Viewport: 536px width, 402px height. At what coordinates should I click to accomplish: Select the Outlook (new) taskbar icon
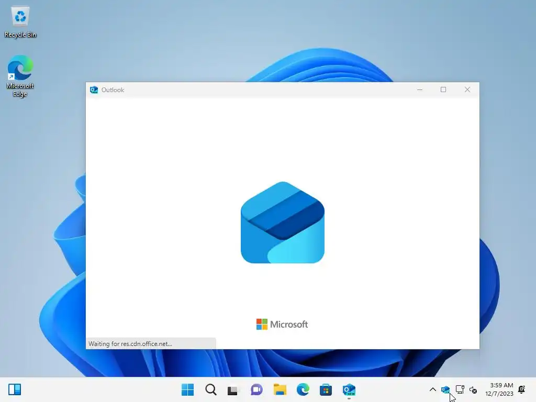click(x=349, y=389)
